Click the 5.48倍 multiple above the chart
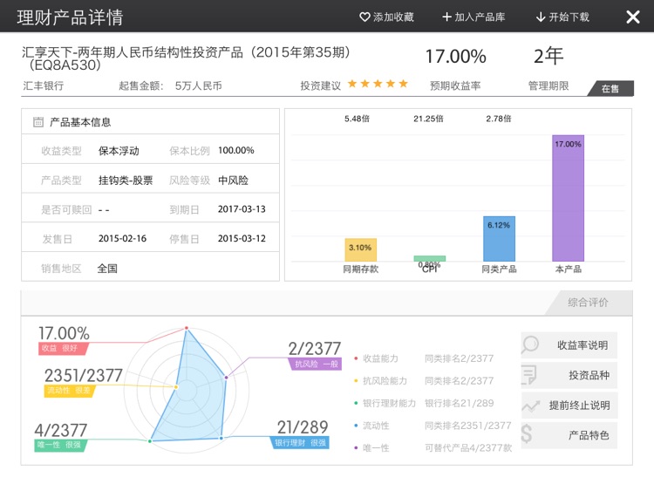The height and width of the screenshot is (491, 654). [357, 119]
